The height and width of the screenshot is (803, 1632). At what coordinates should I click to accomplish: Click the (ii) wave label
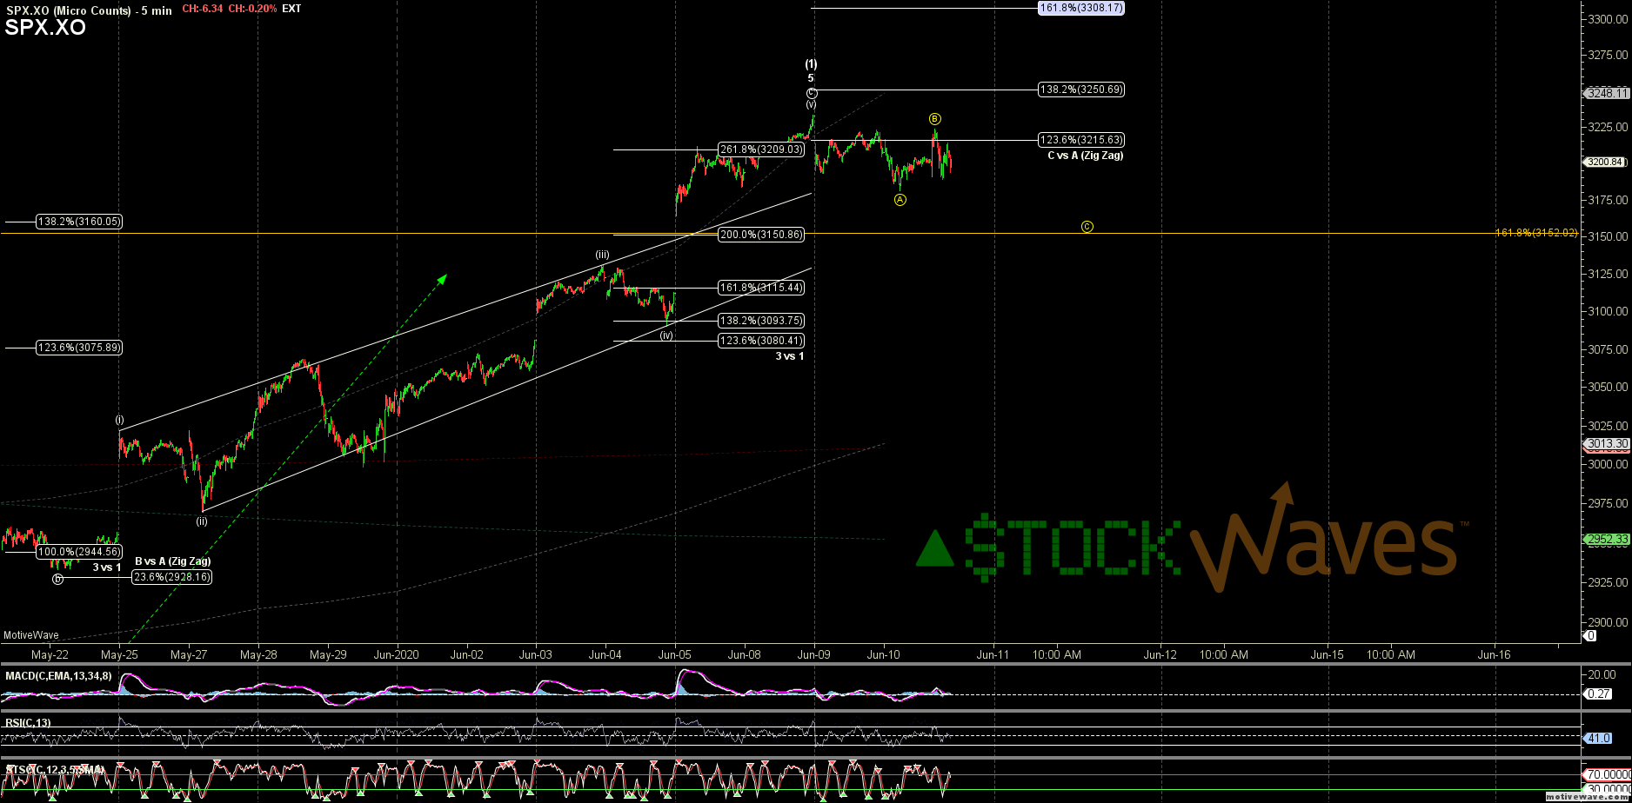202,521
